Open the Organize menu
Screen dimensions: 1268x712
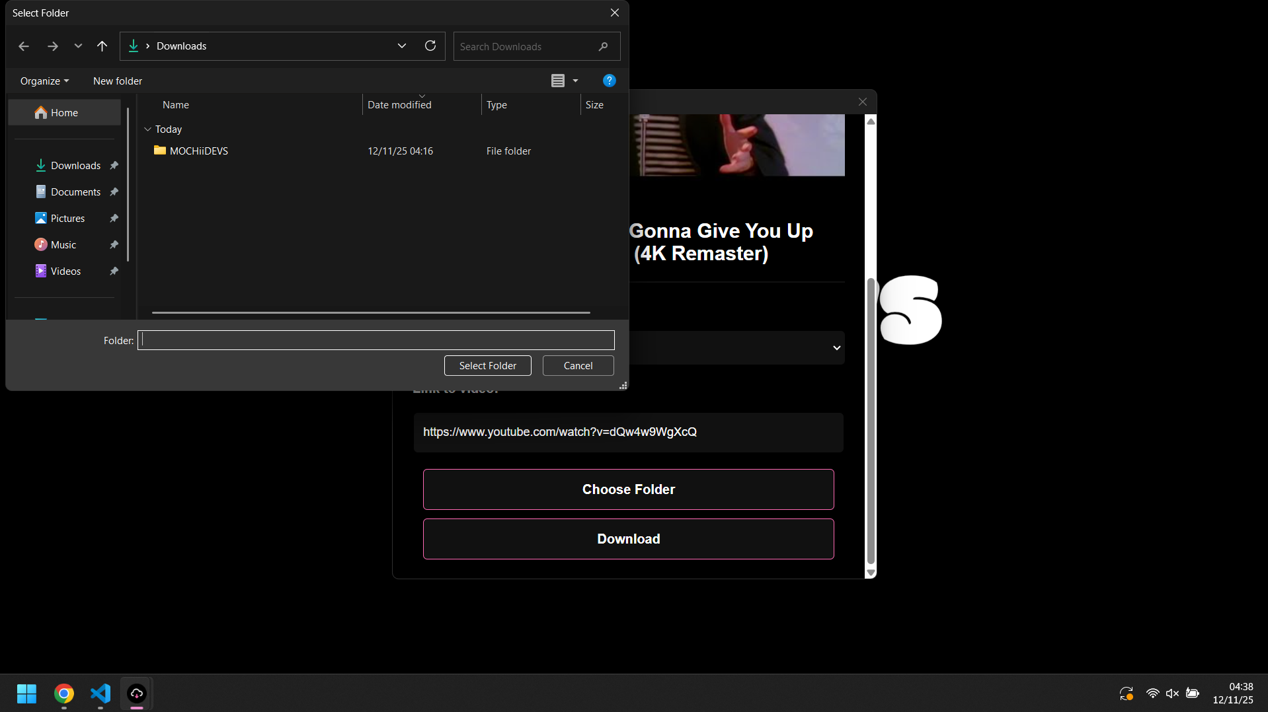pyautogui.click(x=44, y=81)
